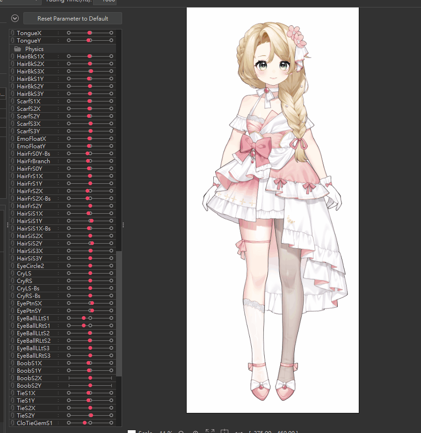421x433 pixels.
Task: Click the HairSiS3Y parameter name
Action: tap(29, 259)
